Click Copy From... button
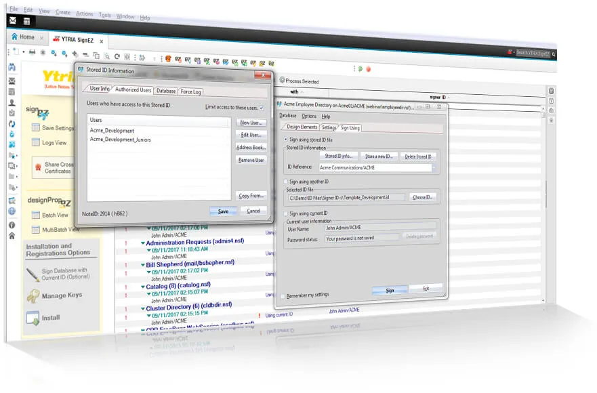Viewport: 597px width, 393px height. tap(251, 196)
